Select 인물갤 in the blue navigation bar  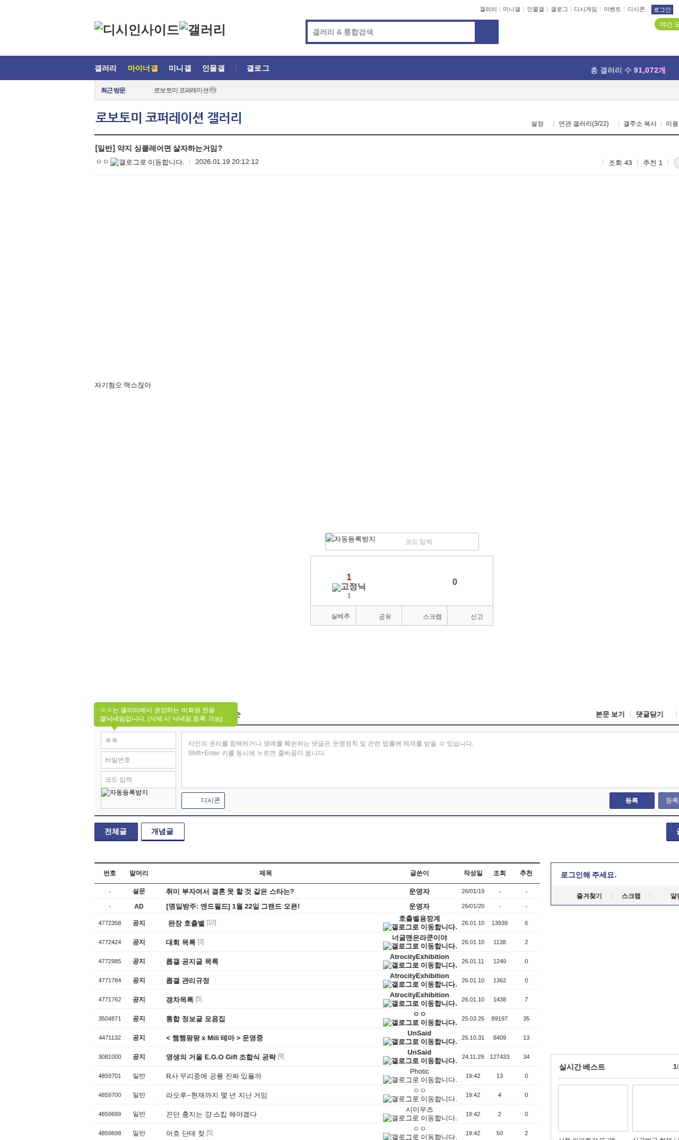click(213, 68)
